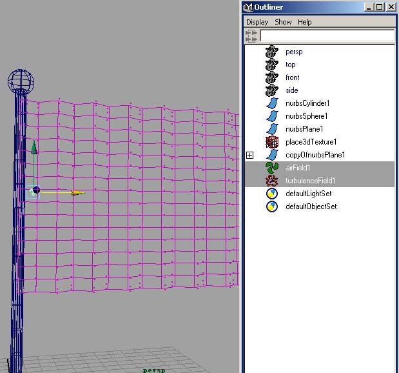Select airField1 in the Outliner

tap(298, 168)
